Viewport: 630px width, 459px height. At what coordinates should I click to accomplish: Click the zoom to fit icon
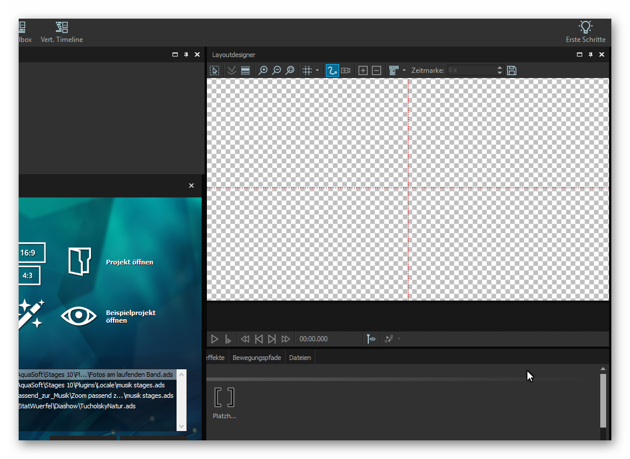coord(290,70)
